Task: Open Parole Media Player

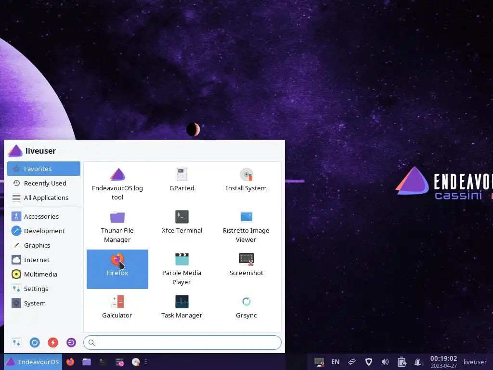Action: pos(182,269)
